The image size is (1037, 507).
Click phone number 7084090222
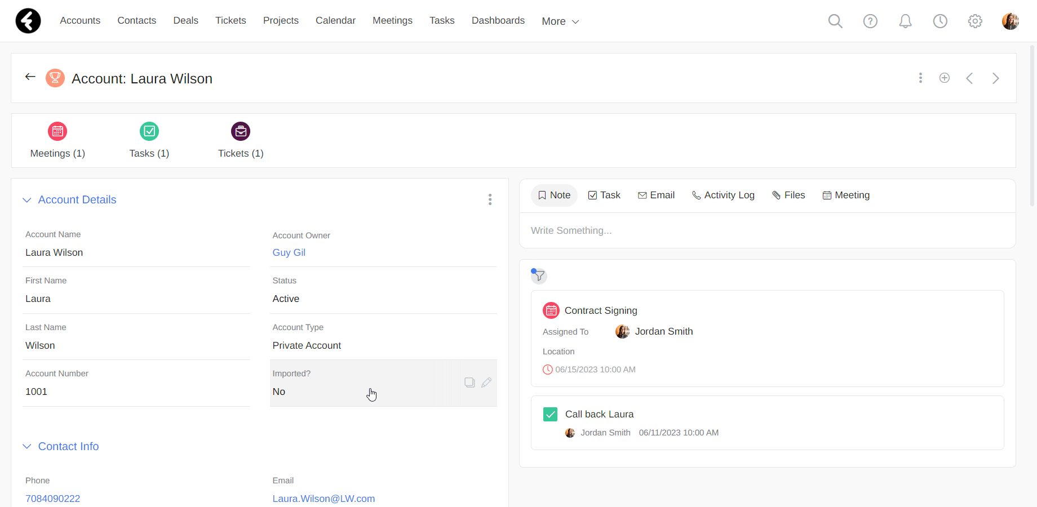coord(52,499)
